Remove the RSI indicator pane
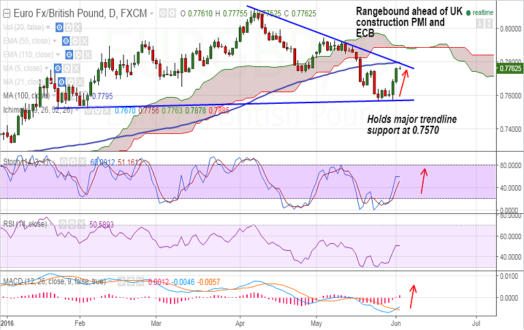Viewport: 524px width, 330px height. pyautogui.click(x=81, y=224)
